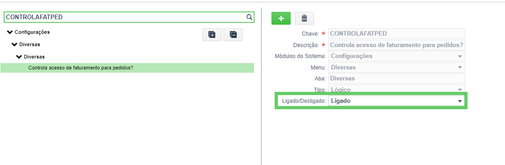Open the Módulos do Sistema dropdown
505x165 pixels.
pyautogui.click(x=397, y=56)
